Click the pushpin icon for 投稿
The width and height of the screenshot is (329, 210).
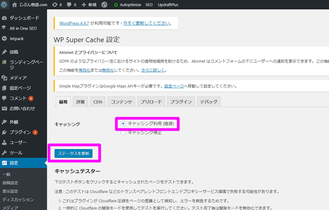[4, 52]
